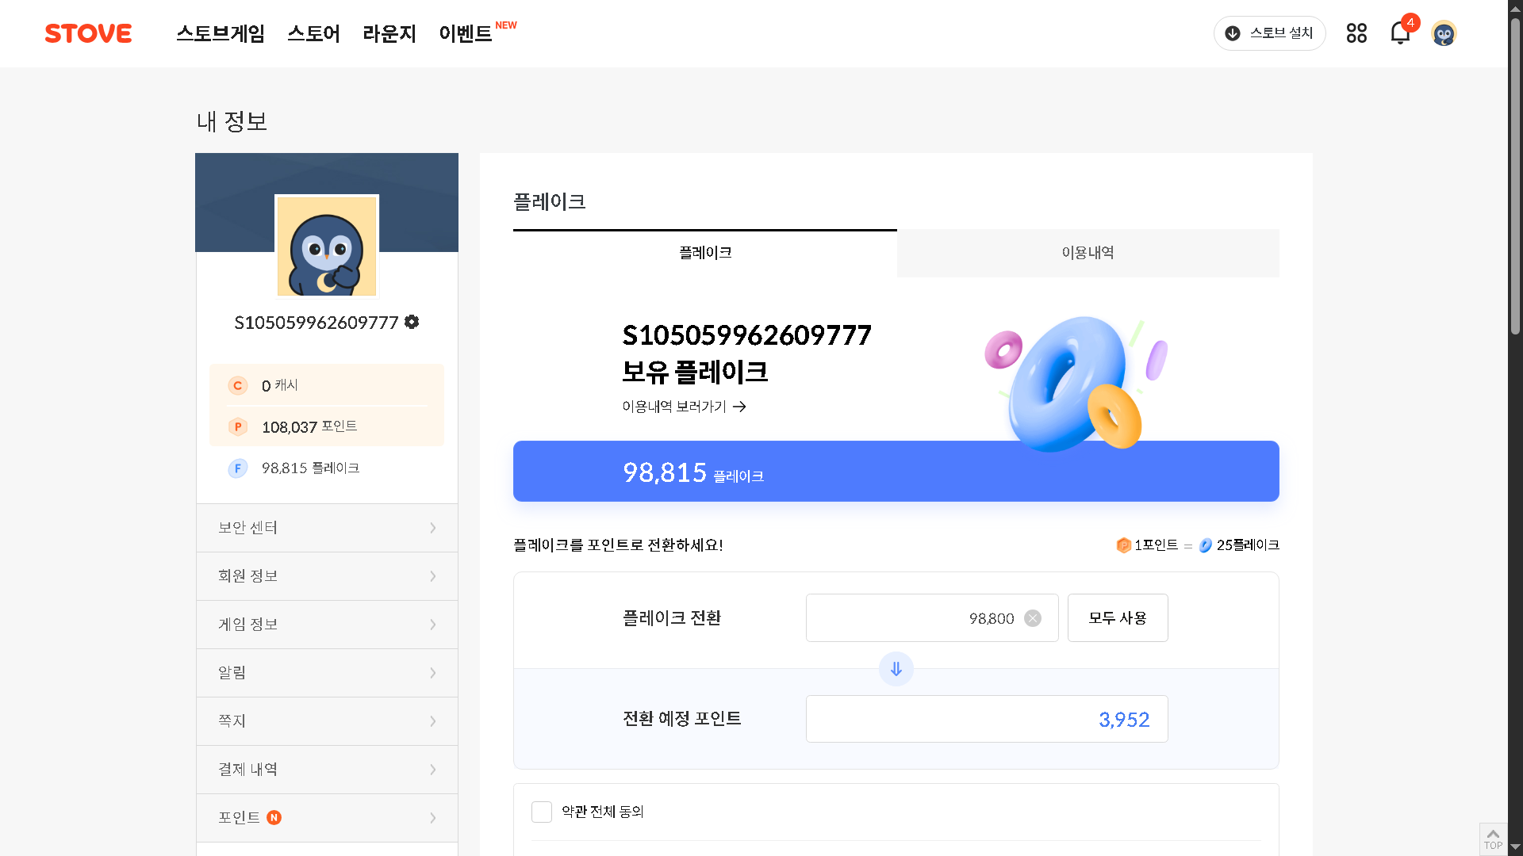Image resolution: width=1523 pixels, height=856 pixels.
Task: Expand the 쪽지 sidebar item
Action: [327, 721]
